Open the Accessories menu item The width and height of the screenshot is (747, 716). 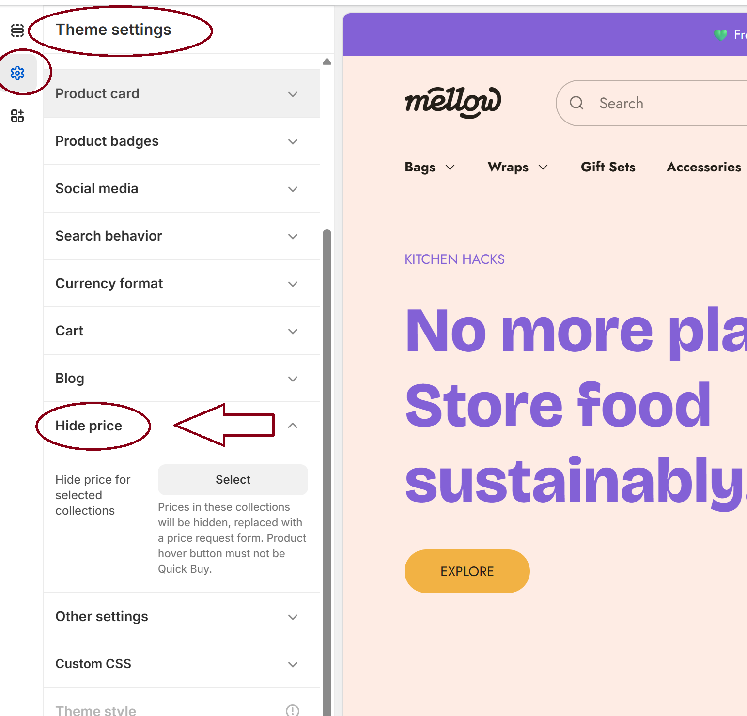coord(703,167)
